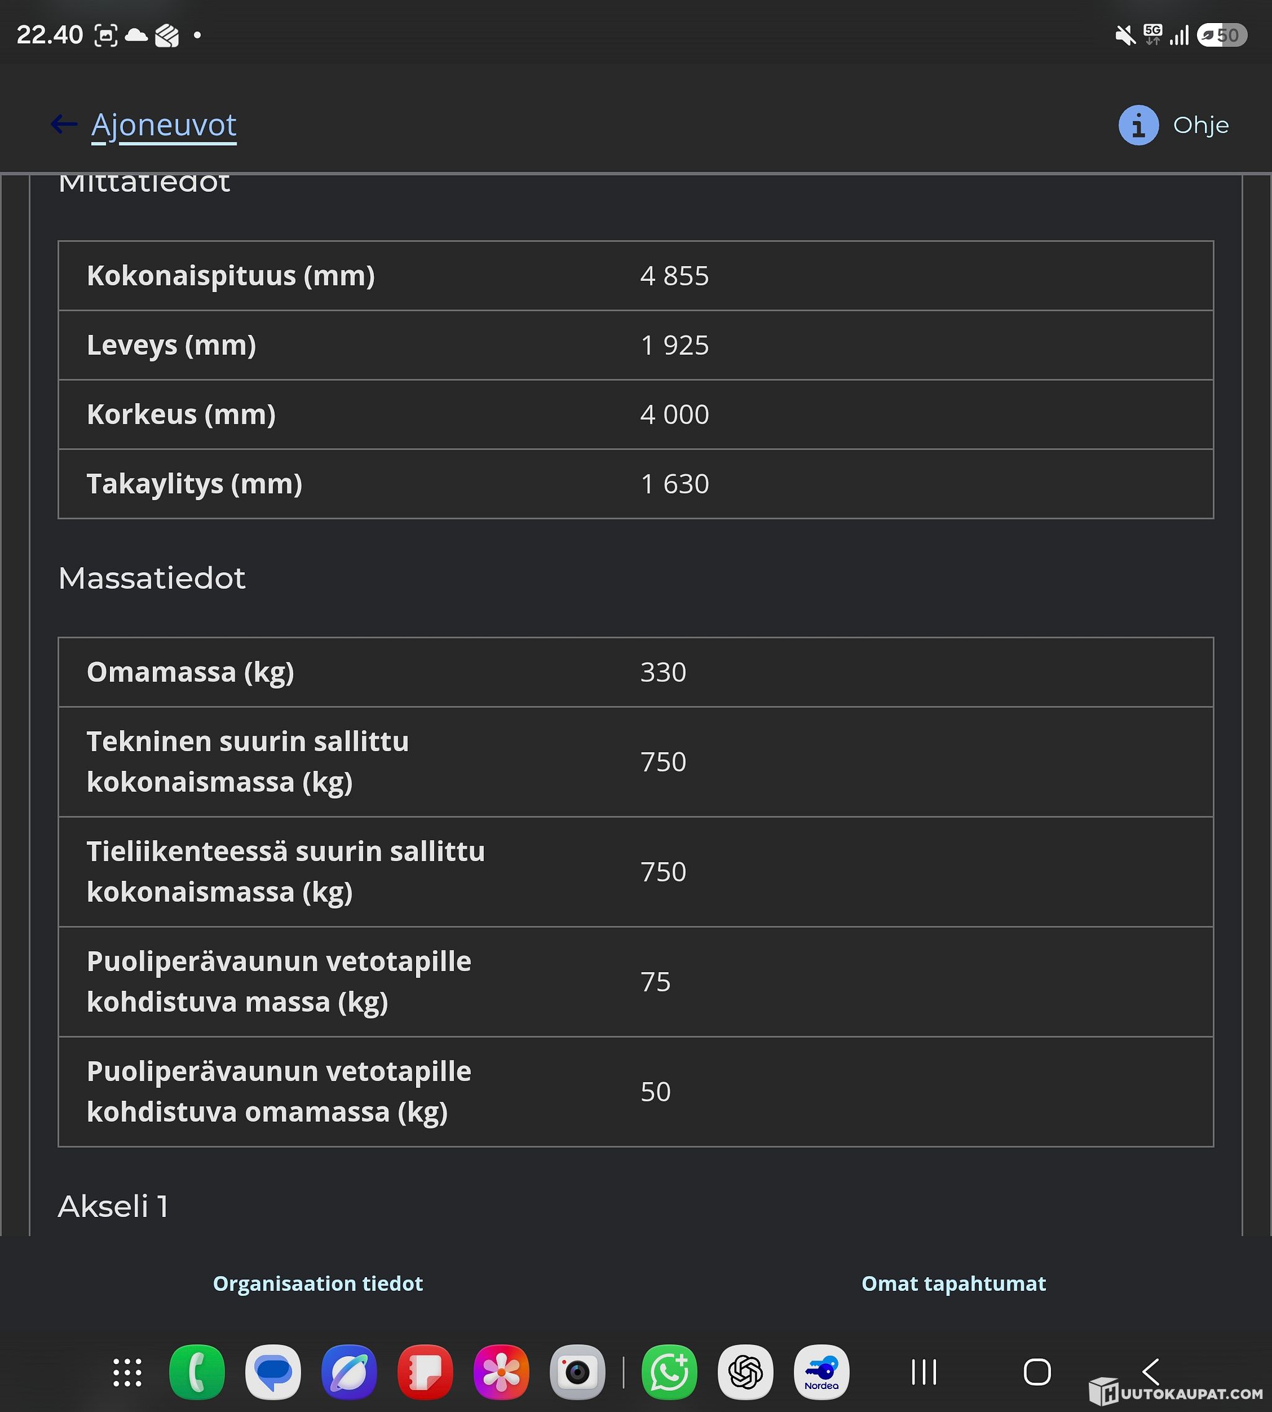Image resolution: width=1272 pixels, height=1412 pixels.
Task: Select the Kokonaispituus (mm) row
Action: click(x=636, y=276)
